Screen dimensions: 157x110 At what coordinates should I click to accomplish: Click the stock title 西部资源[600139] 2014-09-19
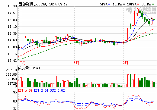click(x=43, y=4)
